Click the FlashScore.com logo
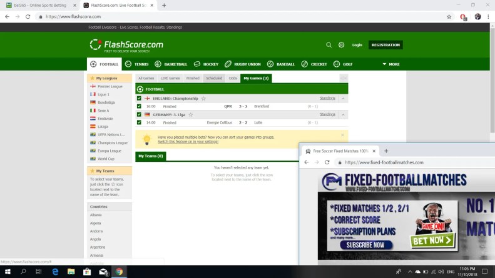 point(126,46)
